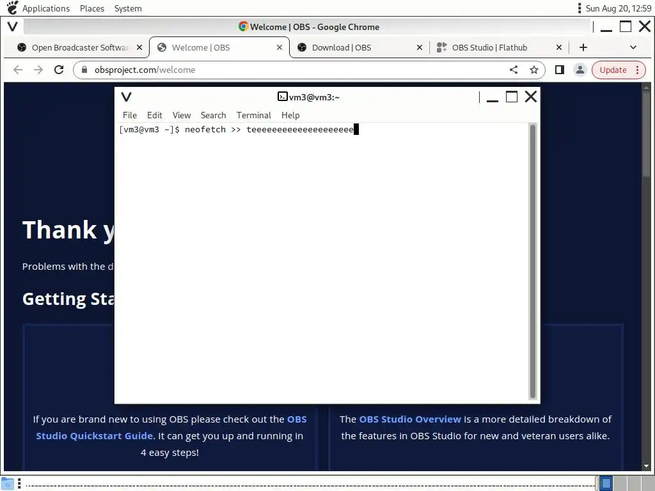Screen dimensions: 655x491
Task: Maximize the Chrome window
Action: pyautogui.click(x=626, y=27)
